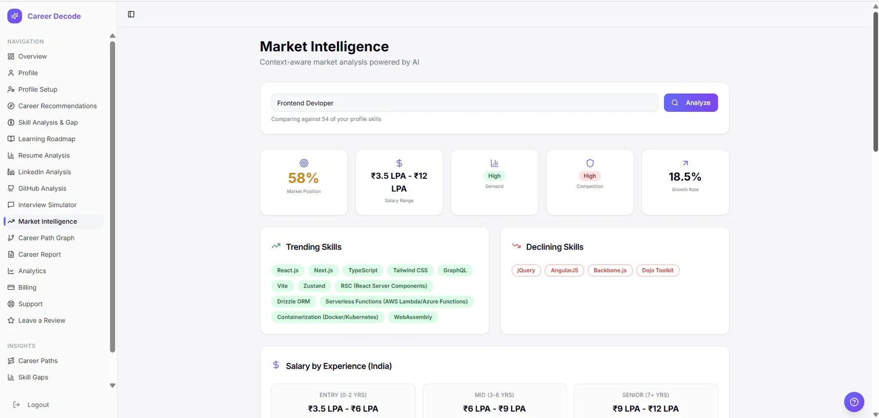Click the GitHub Analysis icon
Viewport: 879px width, 418px height.
[11, 188]
